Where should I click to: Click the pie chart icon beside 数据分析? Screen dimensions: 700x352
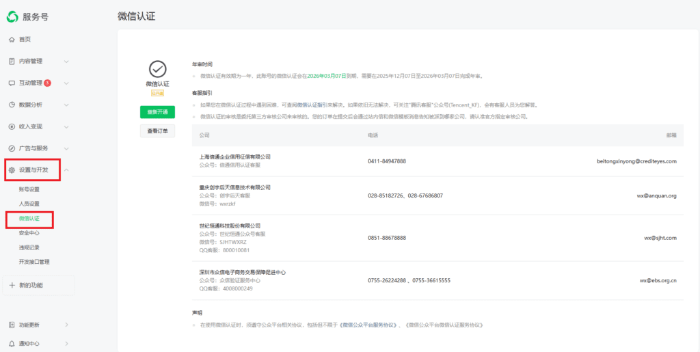pyautogui.click(x=12, y=105)
